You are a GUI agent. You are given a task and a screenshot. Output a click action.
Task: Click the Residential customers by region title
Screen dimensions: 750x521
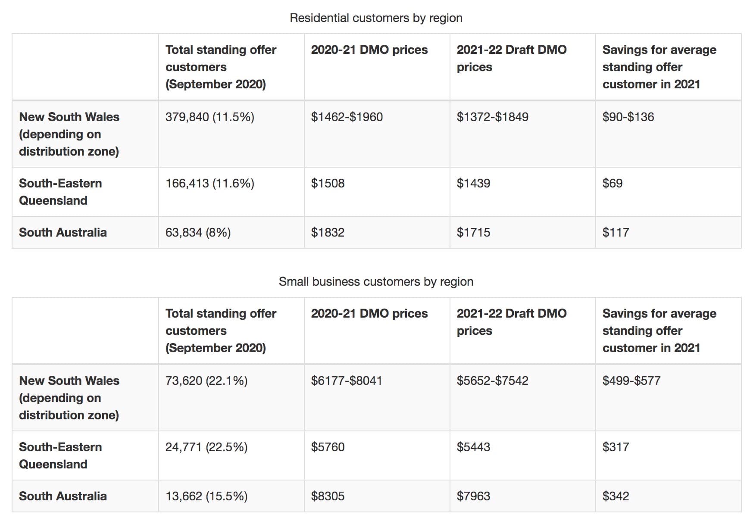tap(375, 18)
